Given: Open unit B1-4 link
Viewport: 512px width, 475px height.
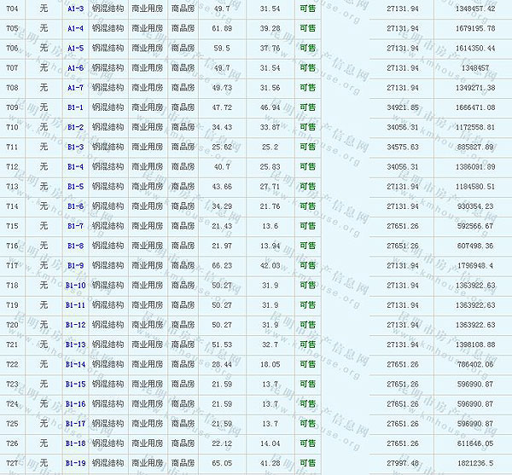Looking at the screenshot, I should pyautogui.click(x=75, y=166).
